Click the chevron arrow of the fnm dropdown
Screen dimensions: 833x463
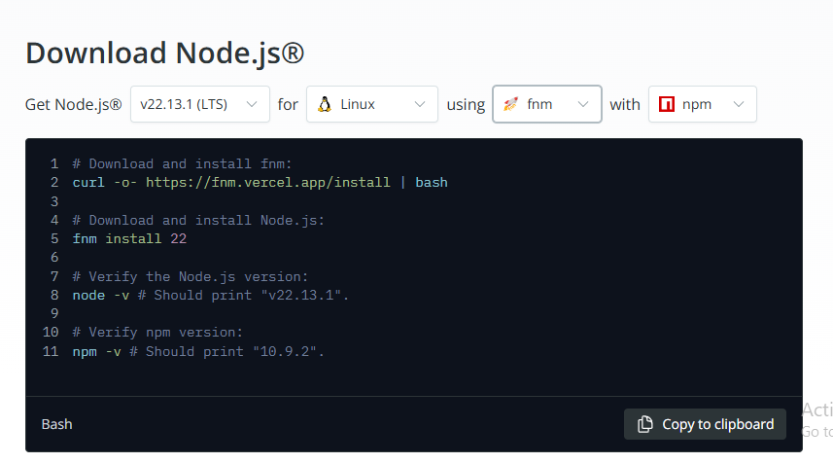583,104
